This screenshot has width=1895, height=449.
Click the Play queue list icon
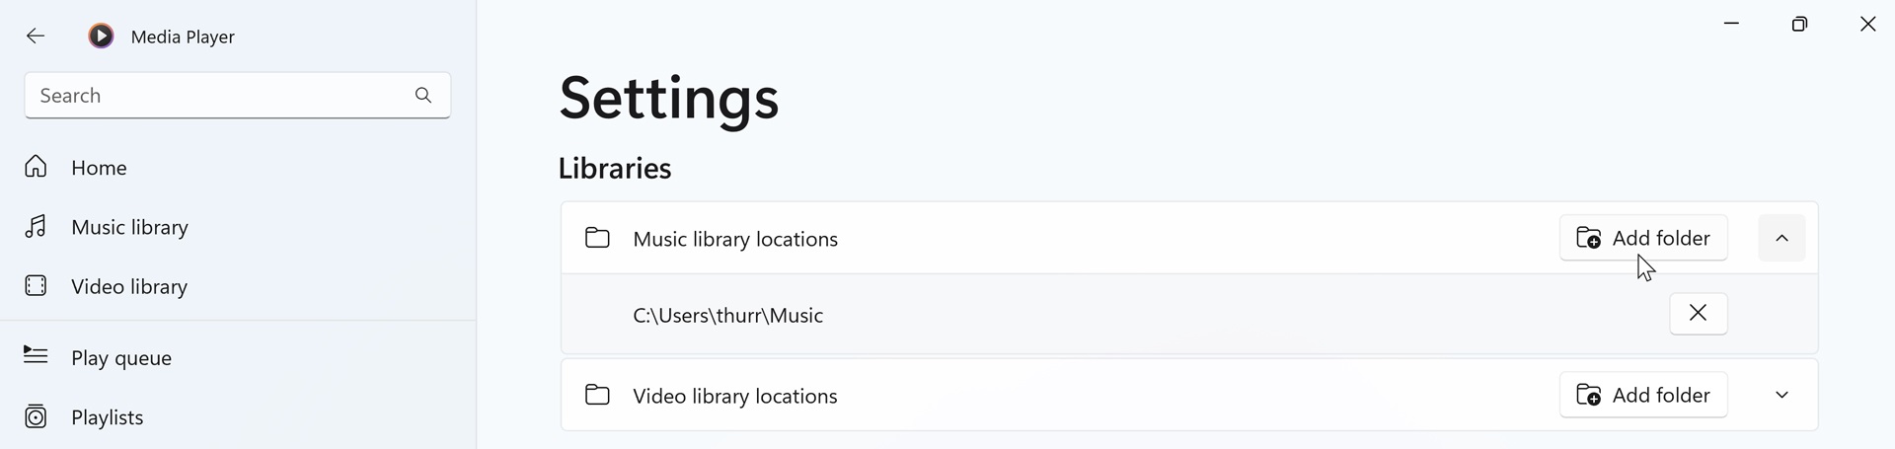(36, 355)
